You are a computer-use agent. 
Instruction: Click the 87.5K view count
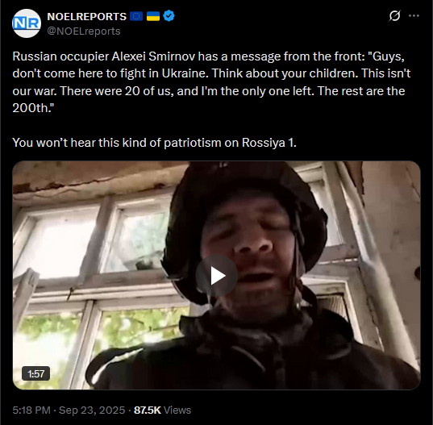pyautogui.click(x=148, y=410)
